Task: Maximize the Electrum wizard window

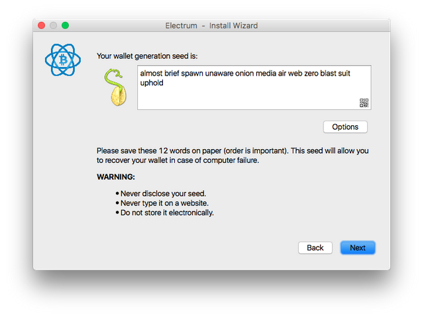Action: (x=65, y=25)
